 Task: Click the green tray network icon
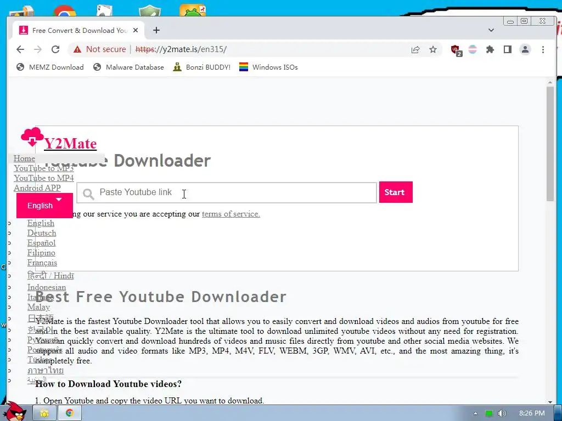coord(489,413)
